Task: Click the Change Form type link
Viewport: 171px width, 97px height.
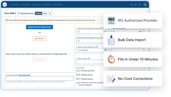Action: pos(27,13)
